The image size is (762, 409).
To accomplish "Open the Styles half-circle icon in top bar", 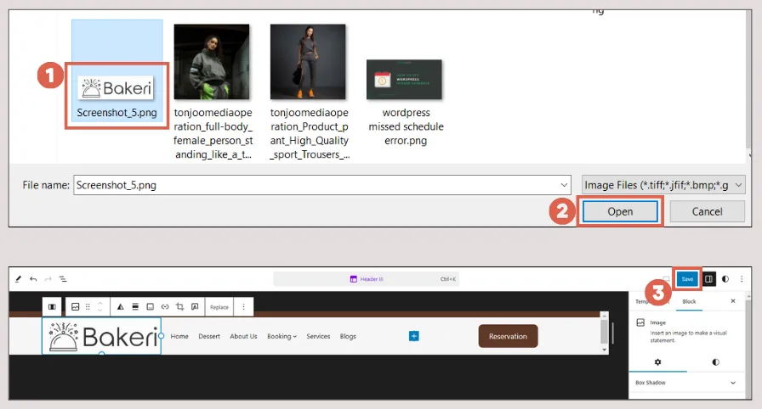I will click(725, 279).
